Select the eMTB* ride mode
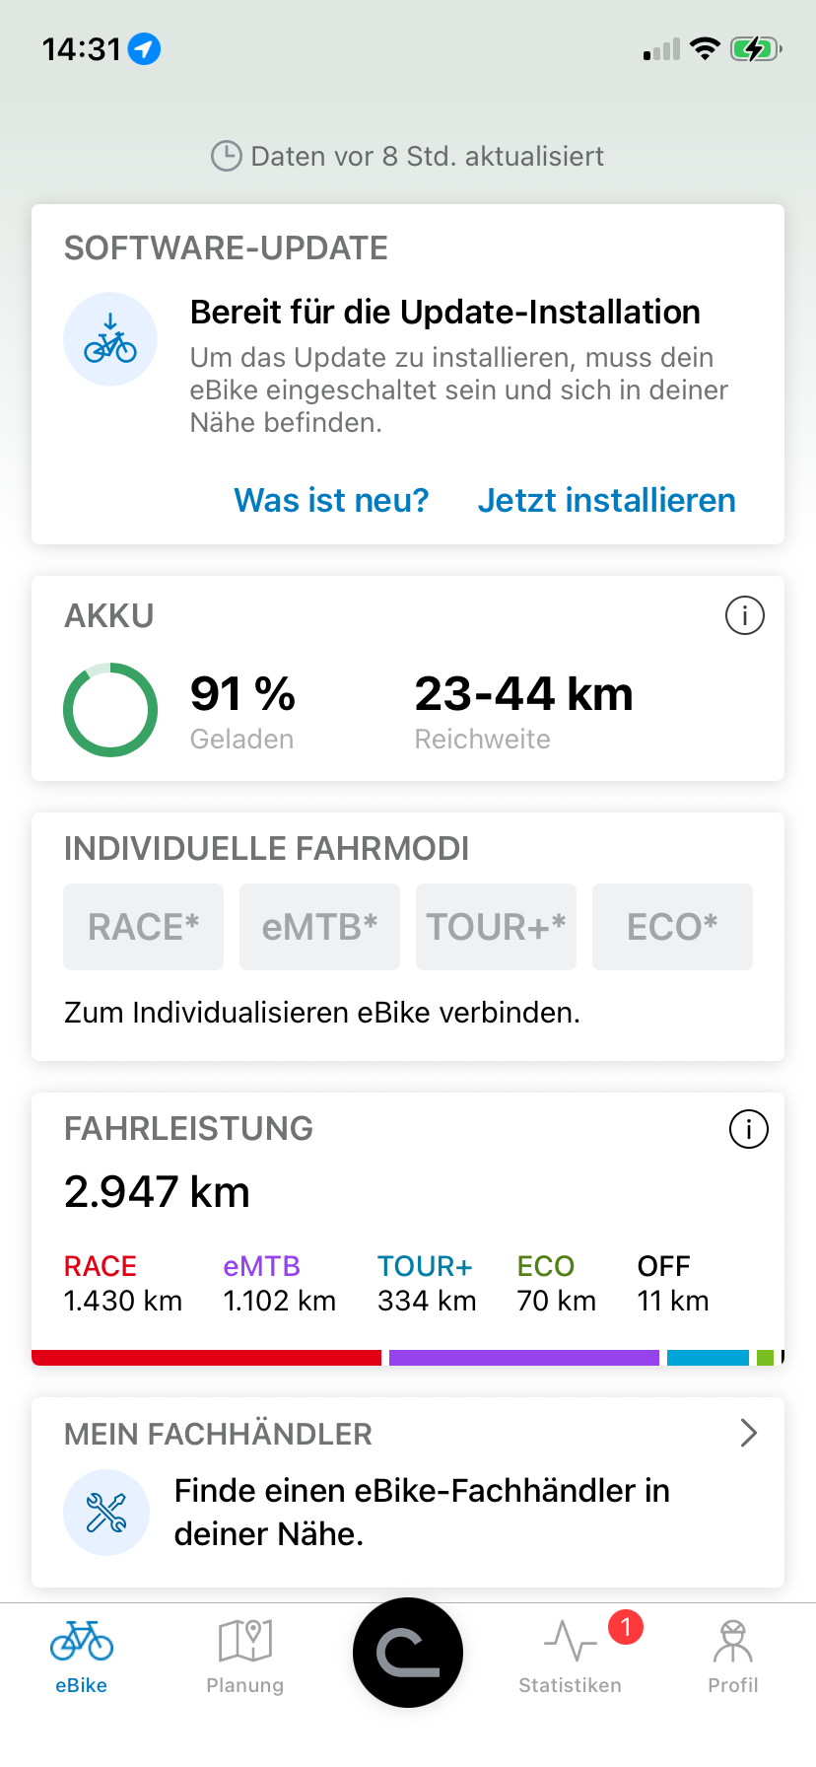The height and width of the screenshot is (1767, 816). [319, 927]
